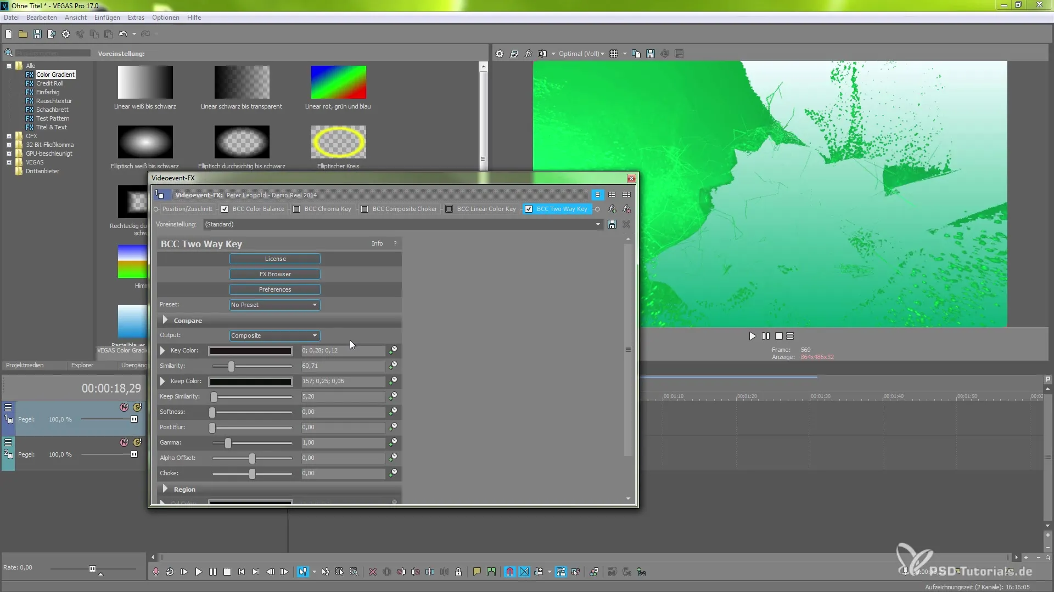Insert a marker using the yellow flag icon

477,572
